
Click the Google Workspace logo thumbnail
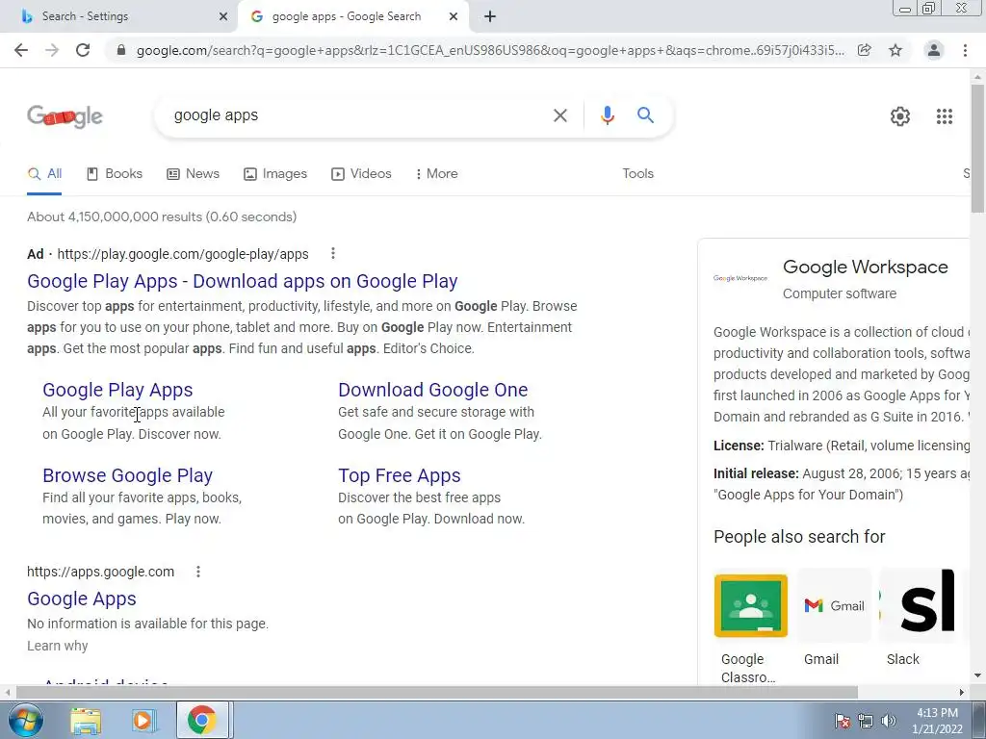tap(740, 278)
